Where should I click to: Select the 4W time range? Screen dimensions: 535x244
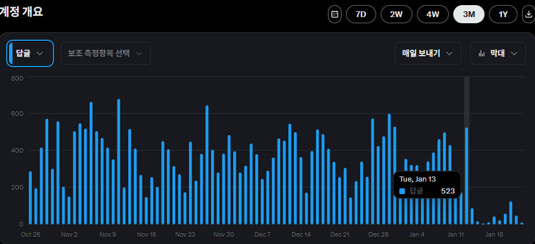[433, 14]
